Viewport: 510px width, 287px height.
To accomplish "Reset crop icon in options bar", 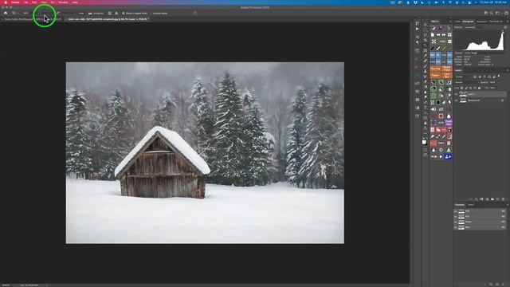I will coord(195,14).
